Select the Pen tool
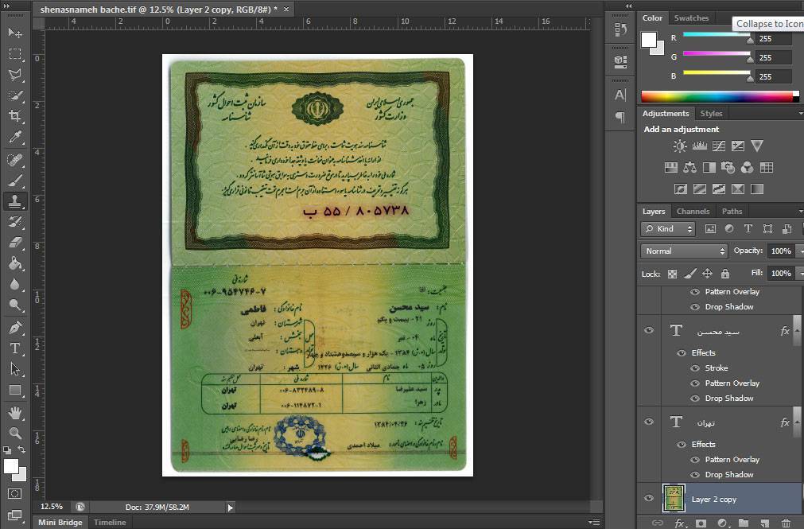 (x=15, y=328)
